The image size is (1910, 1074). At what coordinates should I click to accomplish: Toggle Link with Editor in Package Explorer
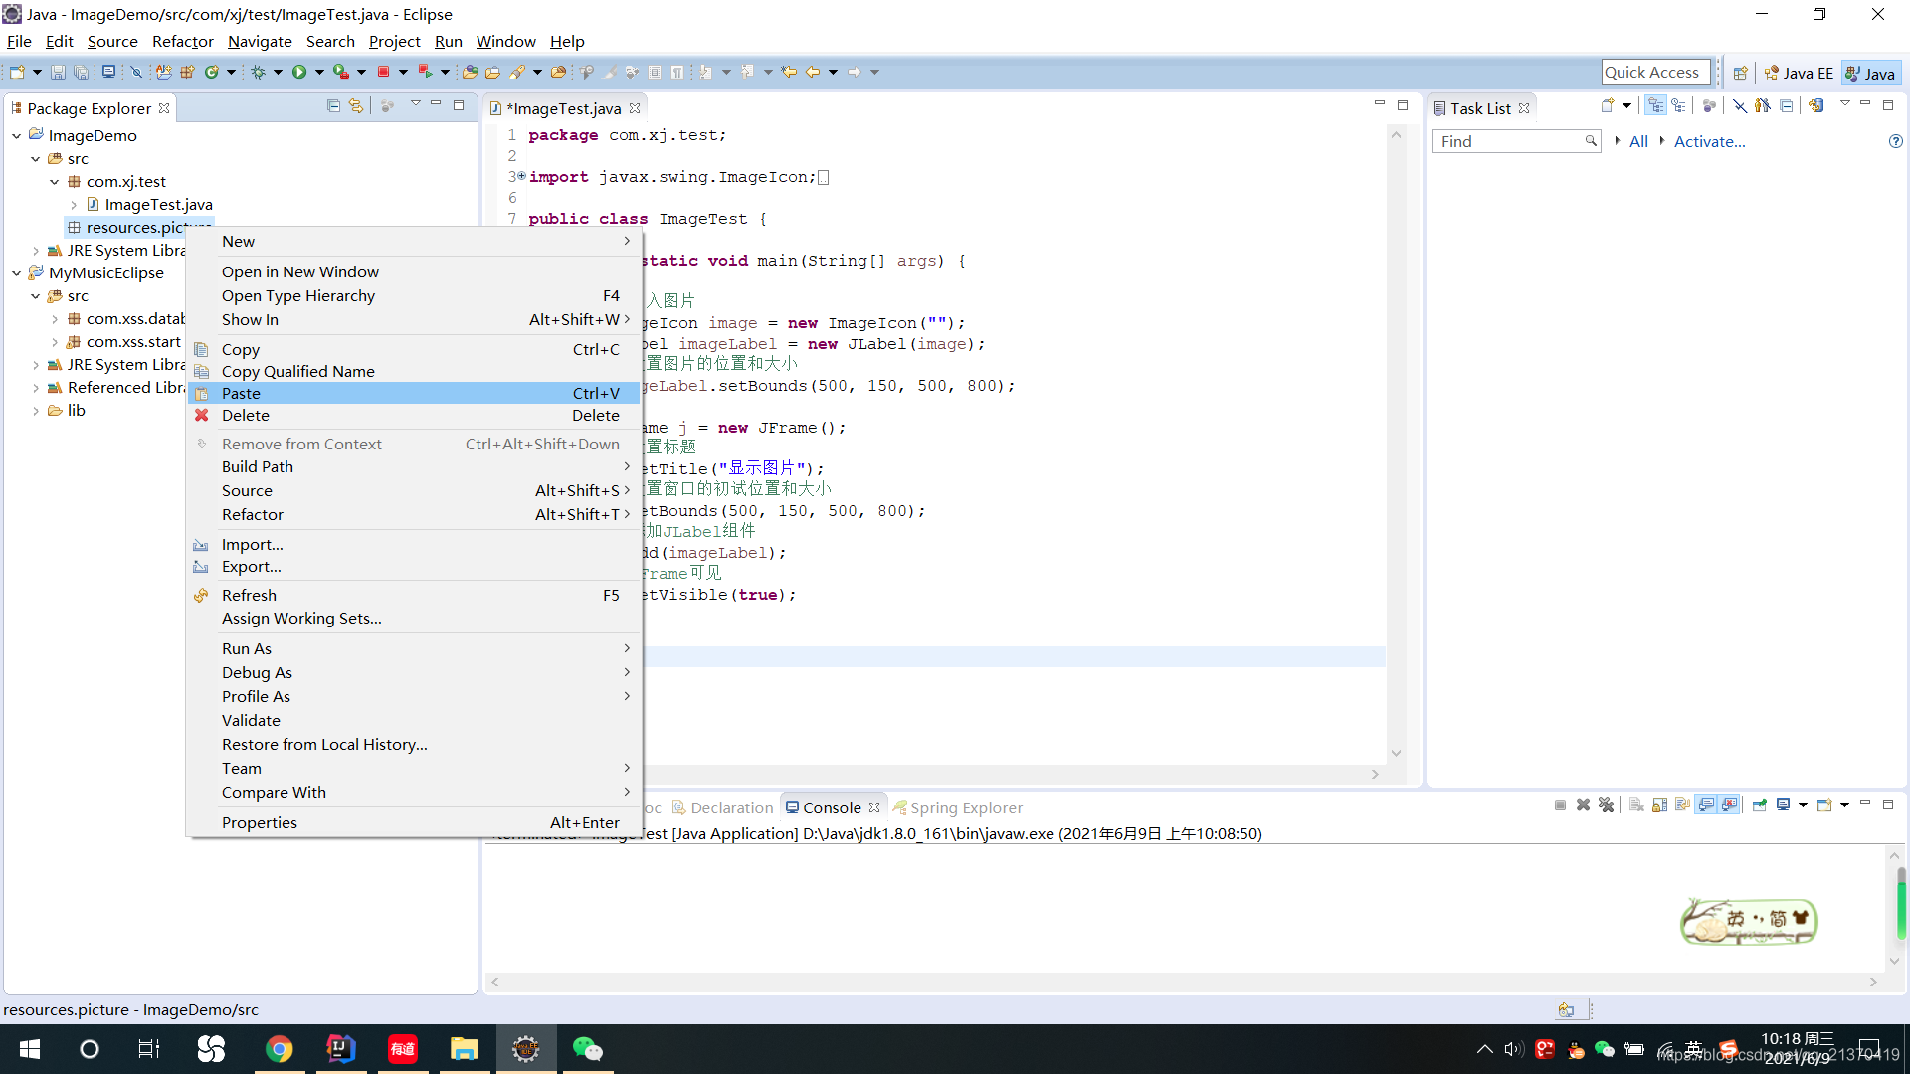[x=355, y=106]
